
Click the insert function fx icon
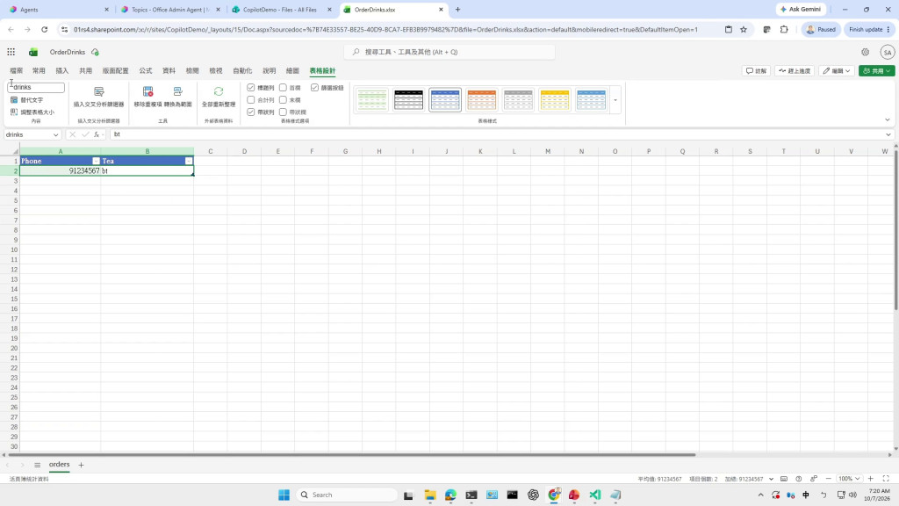tap(97, 134)
